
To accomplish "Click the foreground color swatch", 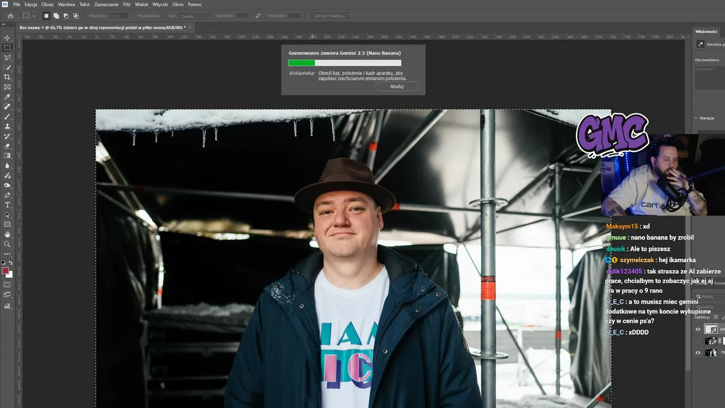I will pyautogui.click(x=6, y=271).
